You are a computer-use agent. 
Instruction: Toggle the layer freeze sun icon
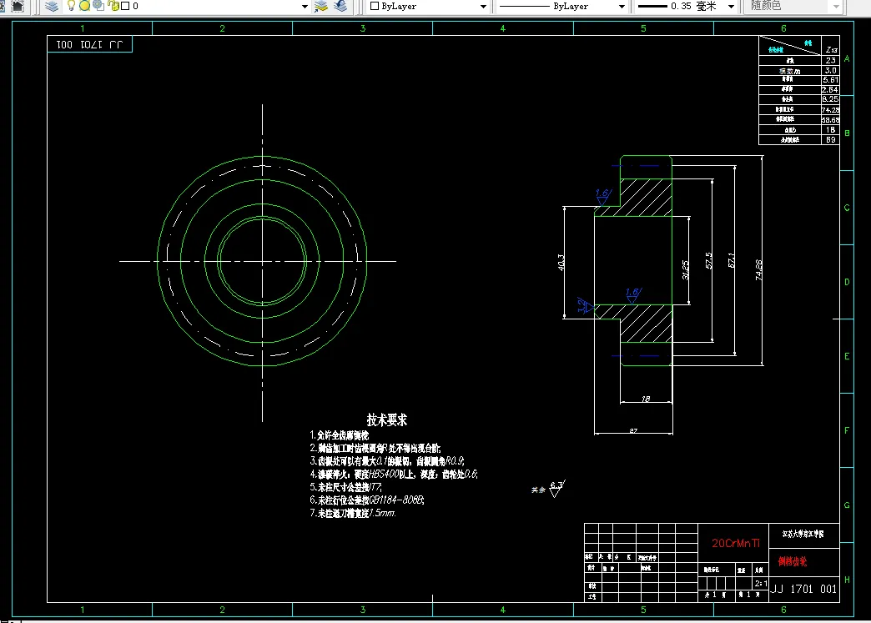(x=84, y=6)
